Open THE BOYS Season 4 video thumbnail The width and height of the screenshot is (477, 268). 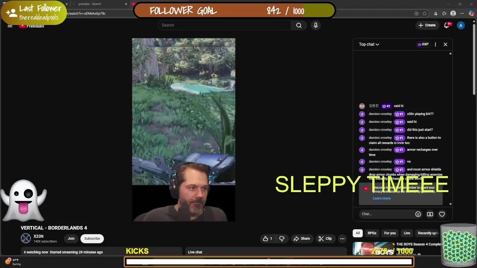[374, 248]
